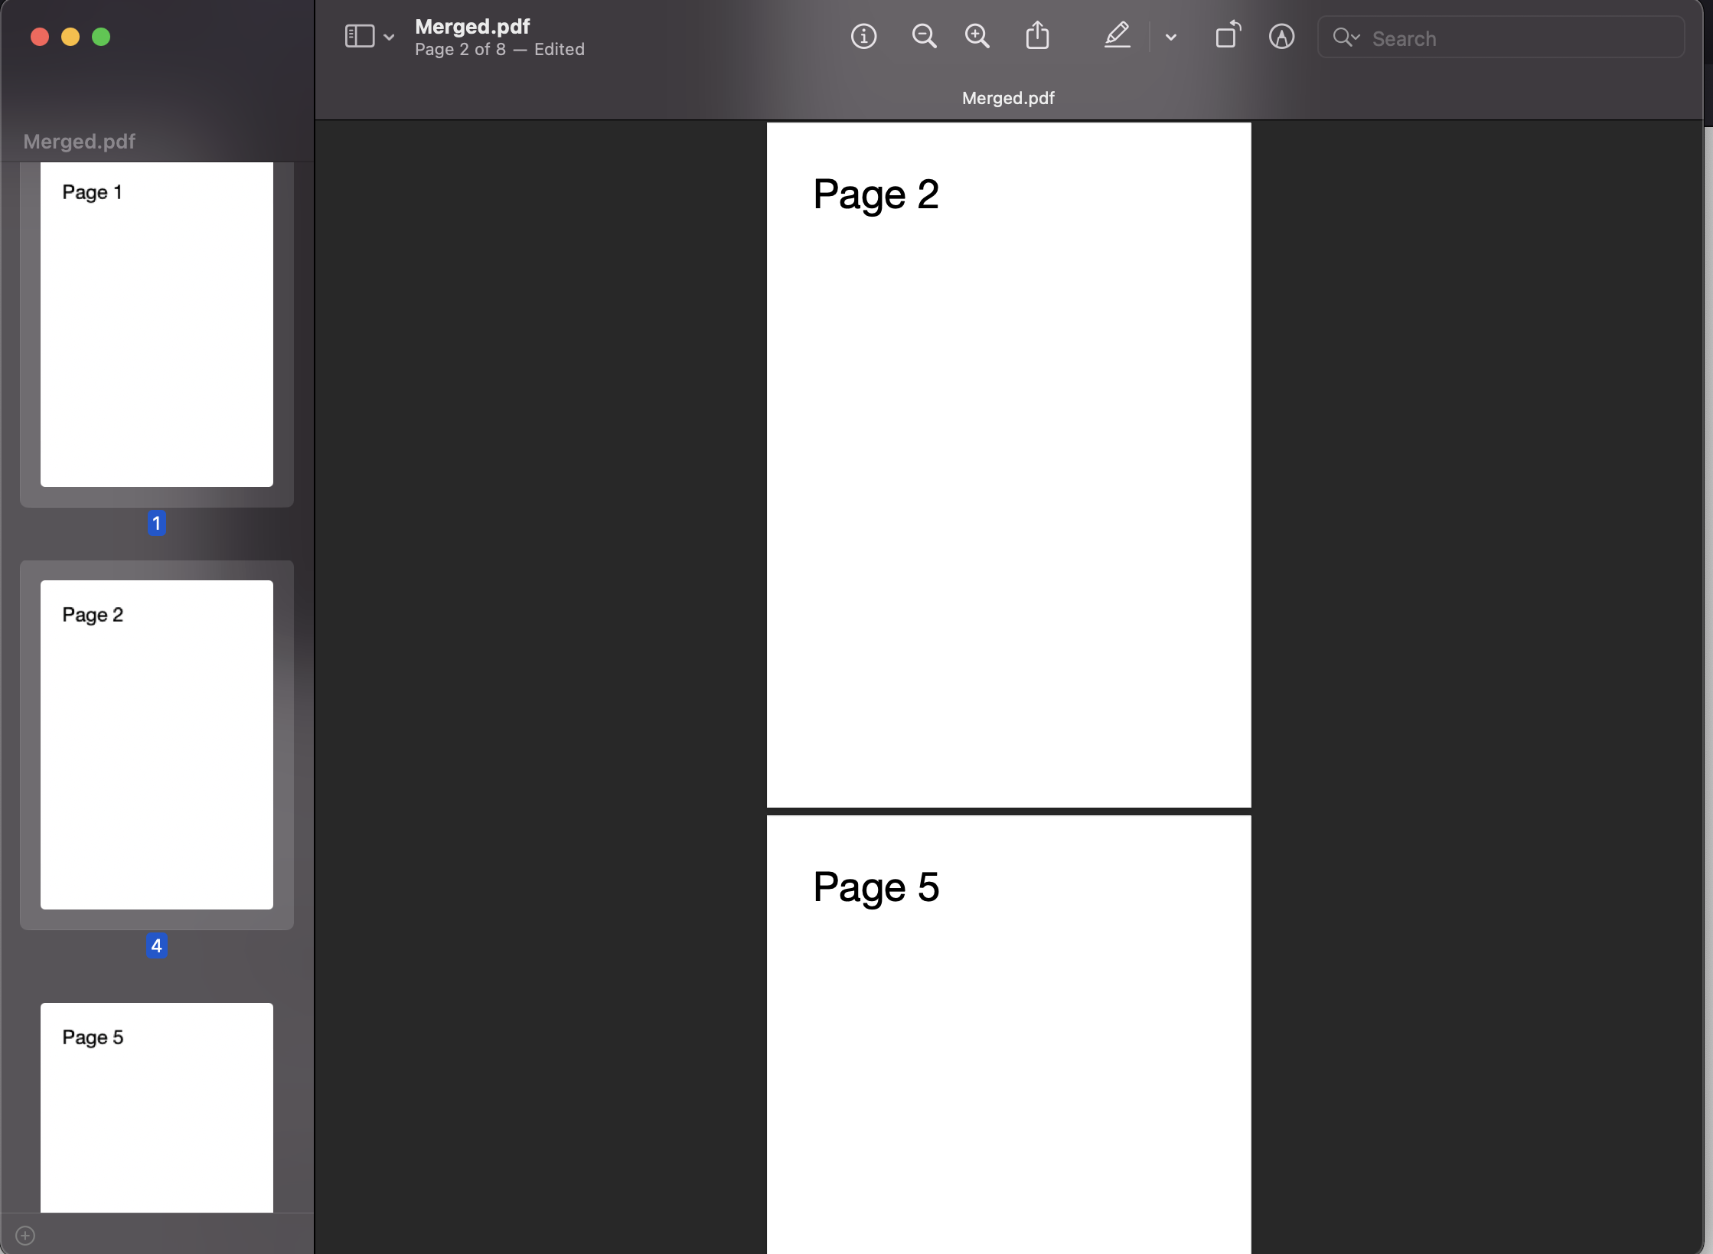Toggle the thumbnail sidebar visibility
Screen dimensions: 1713x1254
(359, 34)
